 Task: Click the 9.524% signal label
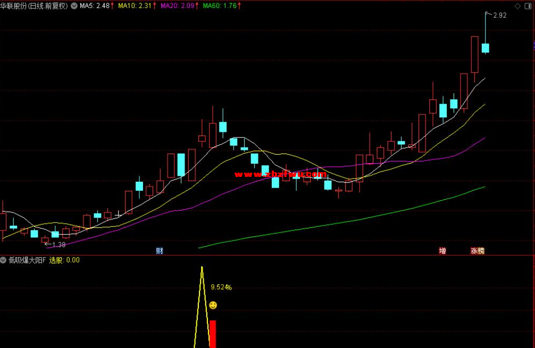click(221, 287)
